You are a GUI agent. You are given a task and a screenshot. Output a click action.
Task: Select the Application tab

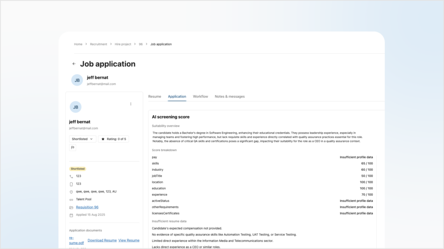point(177,96)
